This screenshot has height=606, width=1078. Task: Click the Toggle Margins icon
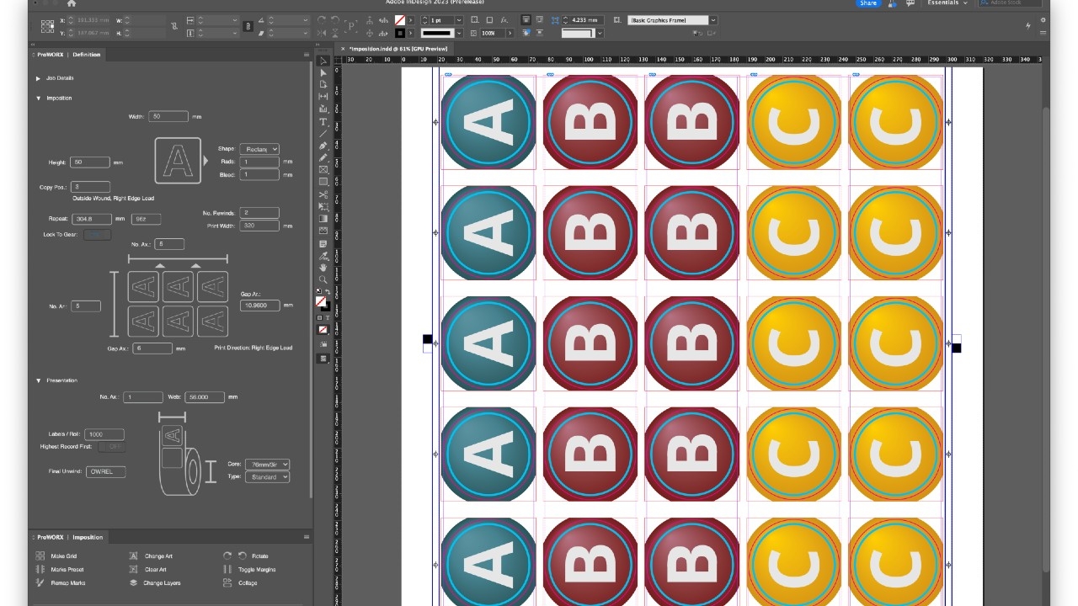(228, 570)
